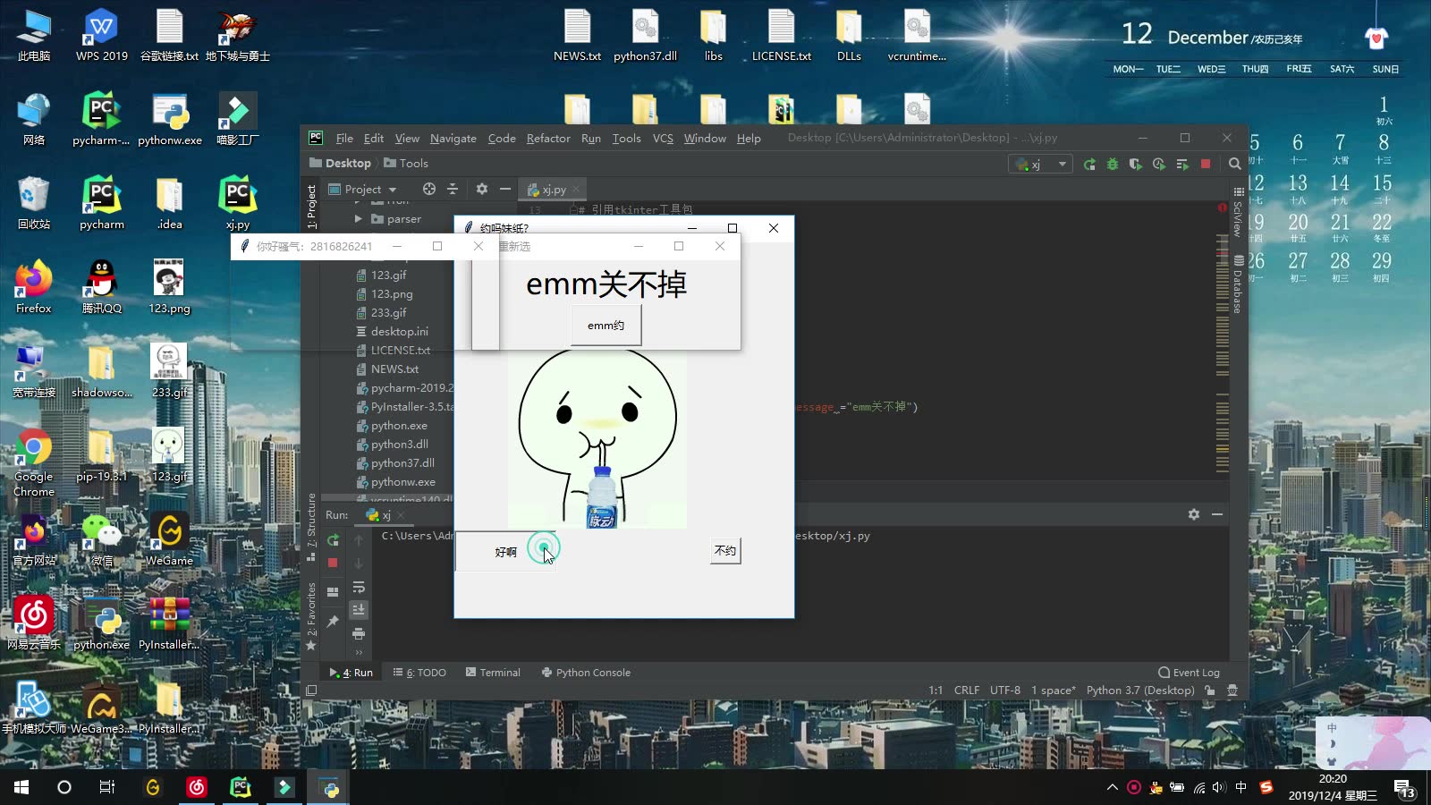
Task: Toggle the Database side panel
Action: pyautogui.click(x=1238, y=284)
